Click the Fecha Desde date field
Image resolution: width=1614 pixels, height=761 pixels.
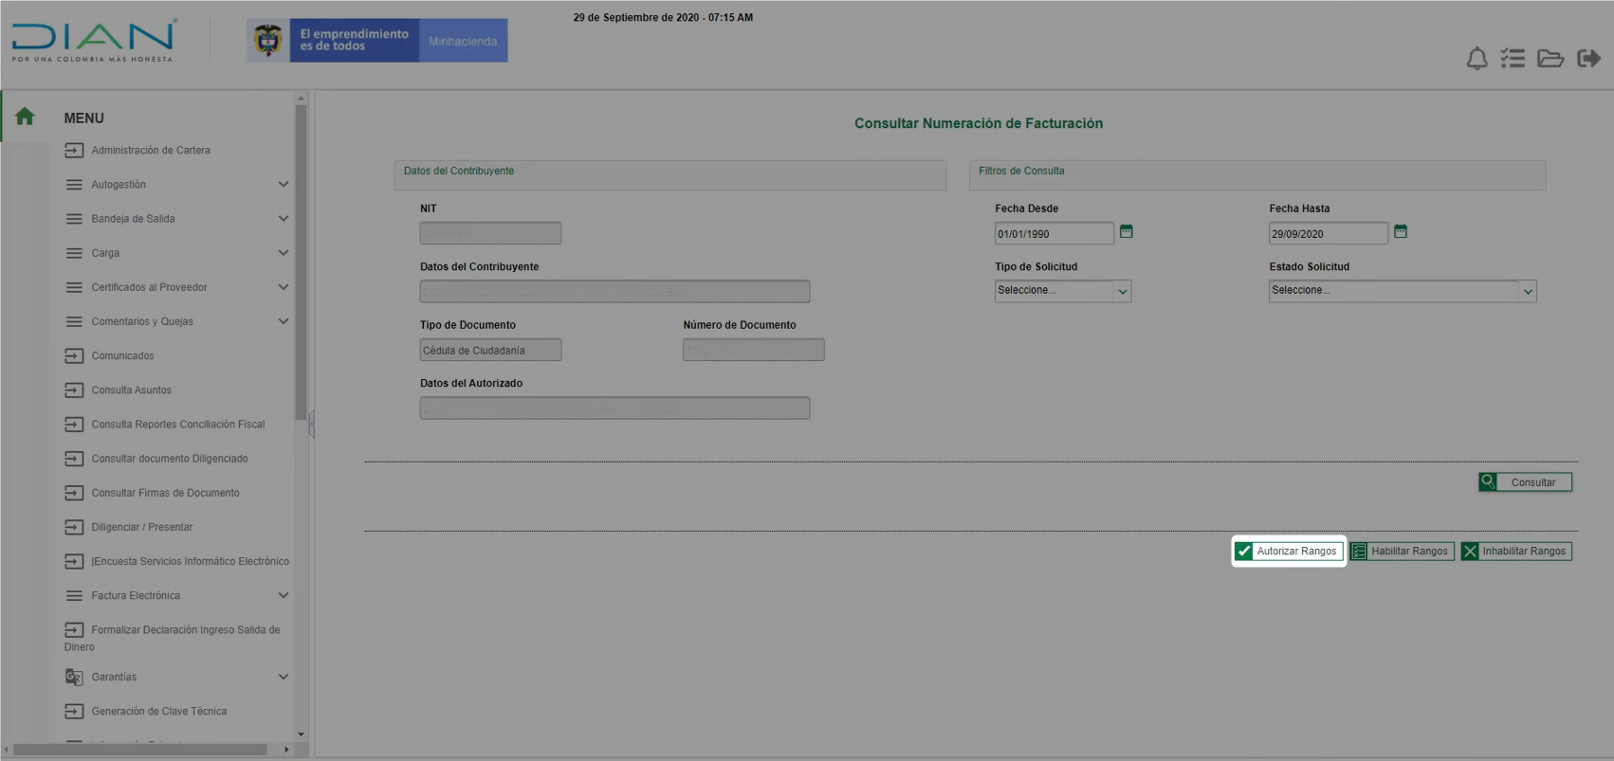click(x=1053, y=234)
